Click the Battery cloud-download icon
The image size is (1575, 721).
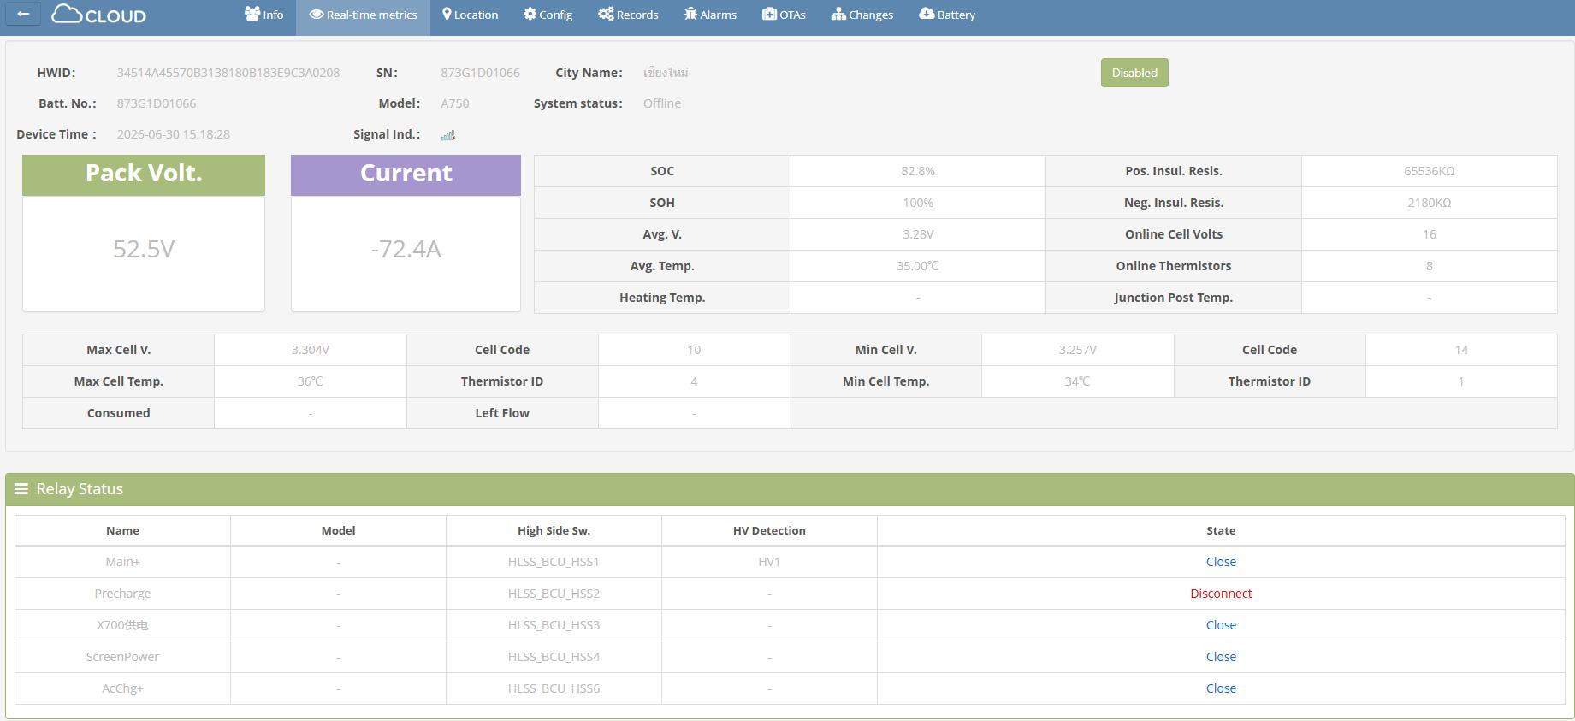pyautogui.click(x=927, y=14)
